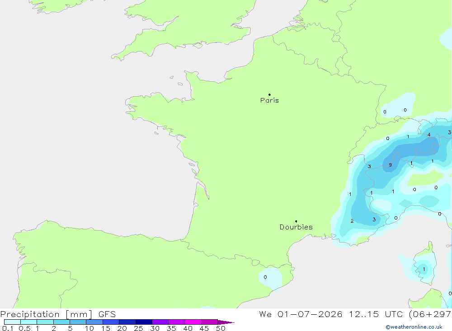
Task: Click the '20' legend scale value
Action: tap(122, 328)
